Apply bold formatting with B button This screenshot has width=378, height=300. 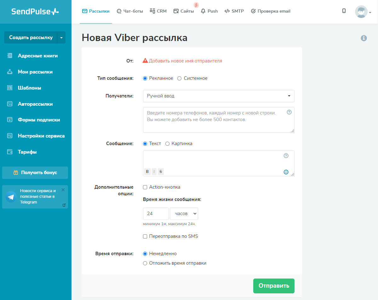147,172
